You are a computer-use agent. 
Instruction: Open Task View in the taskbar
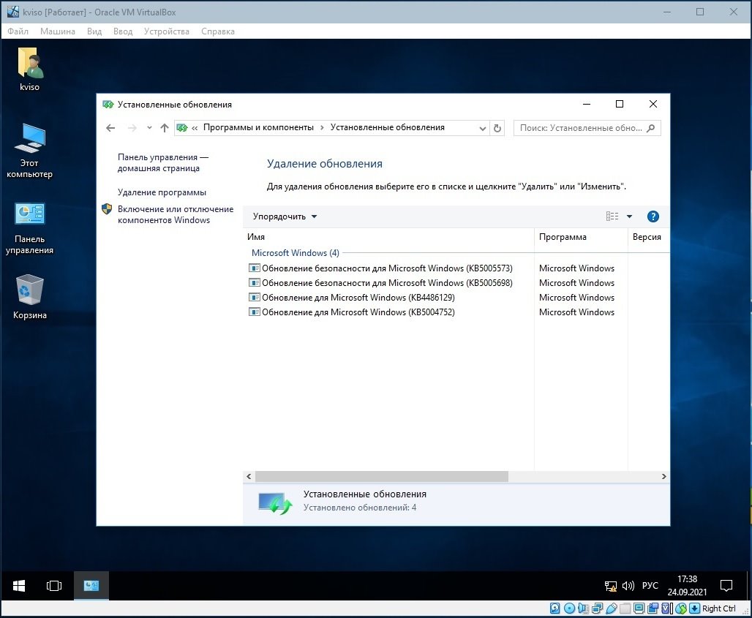54,586
